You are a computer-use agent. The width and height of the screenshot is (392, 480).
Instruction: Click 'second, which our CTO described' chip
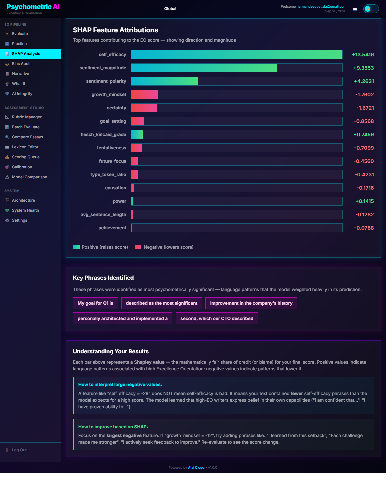217,319
